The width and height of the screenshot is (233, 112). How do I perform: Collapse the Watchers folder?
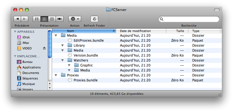[x=63, y=60]
